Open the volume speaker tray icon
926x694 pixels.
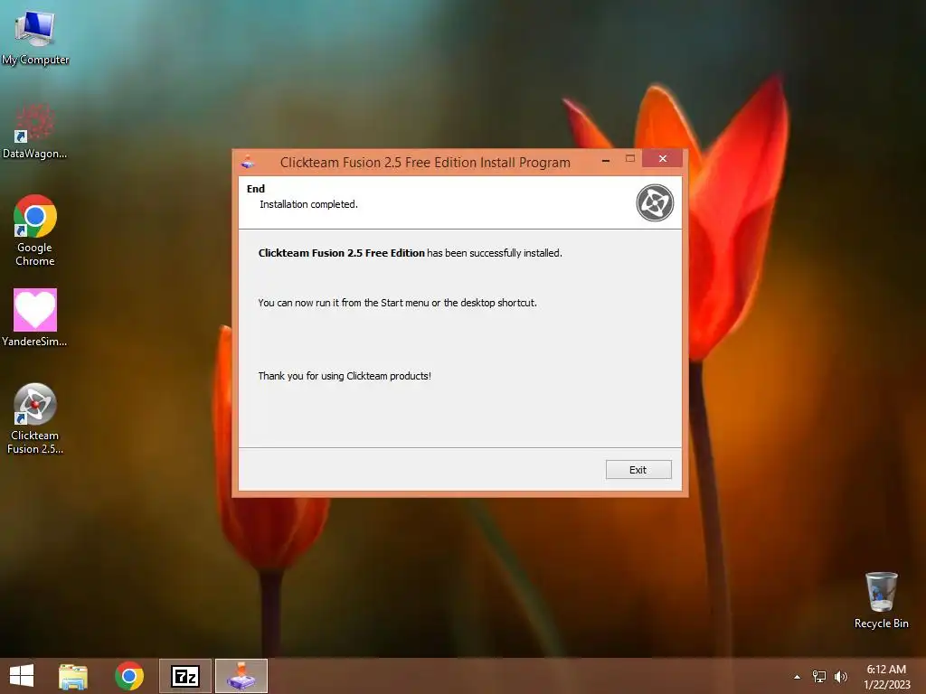[841, 677]
